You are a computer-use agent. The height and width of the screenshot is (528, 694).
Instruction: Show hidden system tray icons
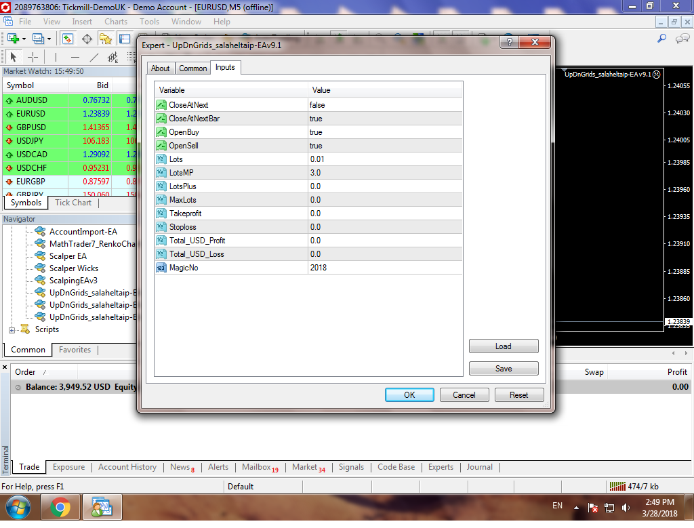[576, 508]
